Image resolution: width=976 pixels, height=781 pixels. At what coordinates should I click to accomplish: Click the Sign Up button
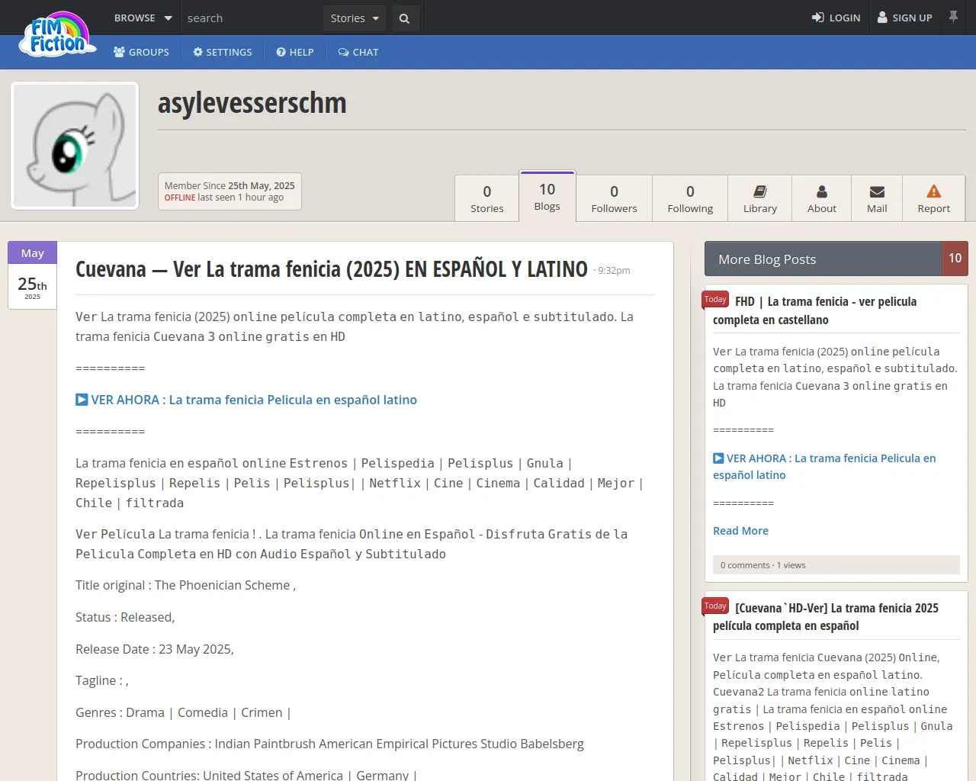click(904, 18)
